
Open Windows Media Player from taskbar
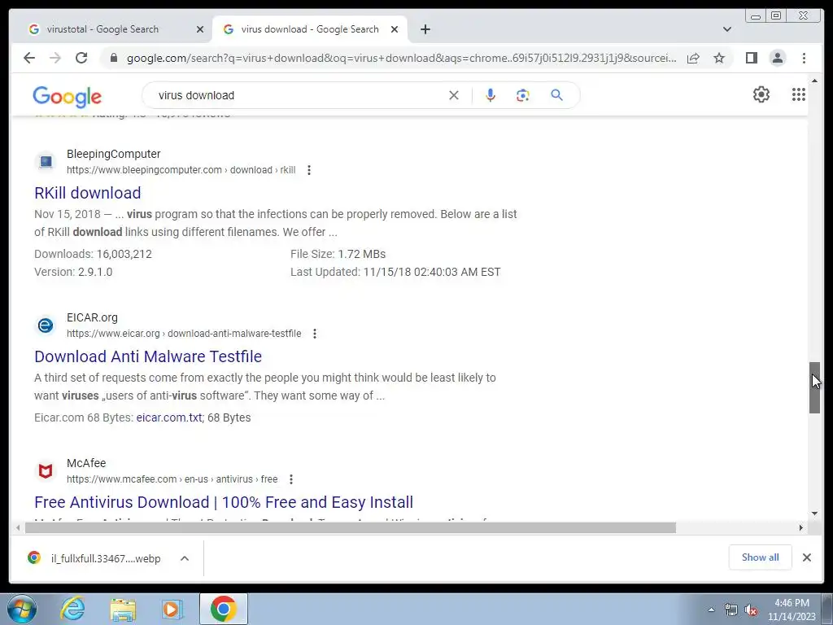point(172,609)
